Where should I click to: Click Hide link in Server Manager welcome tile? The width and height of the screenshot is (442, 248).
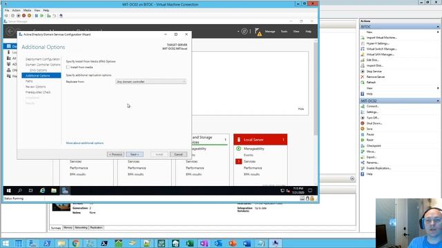point(301,109)
